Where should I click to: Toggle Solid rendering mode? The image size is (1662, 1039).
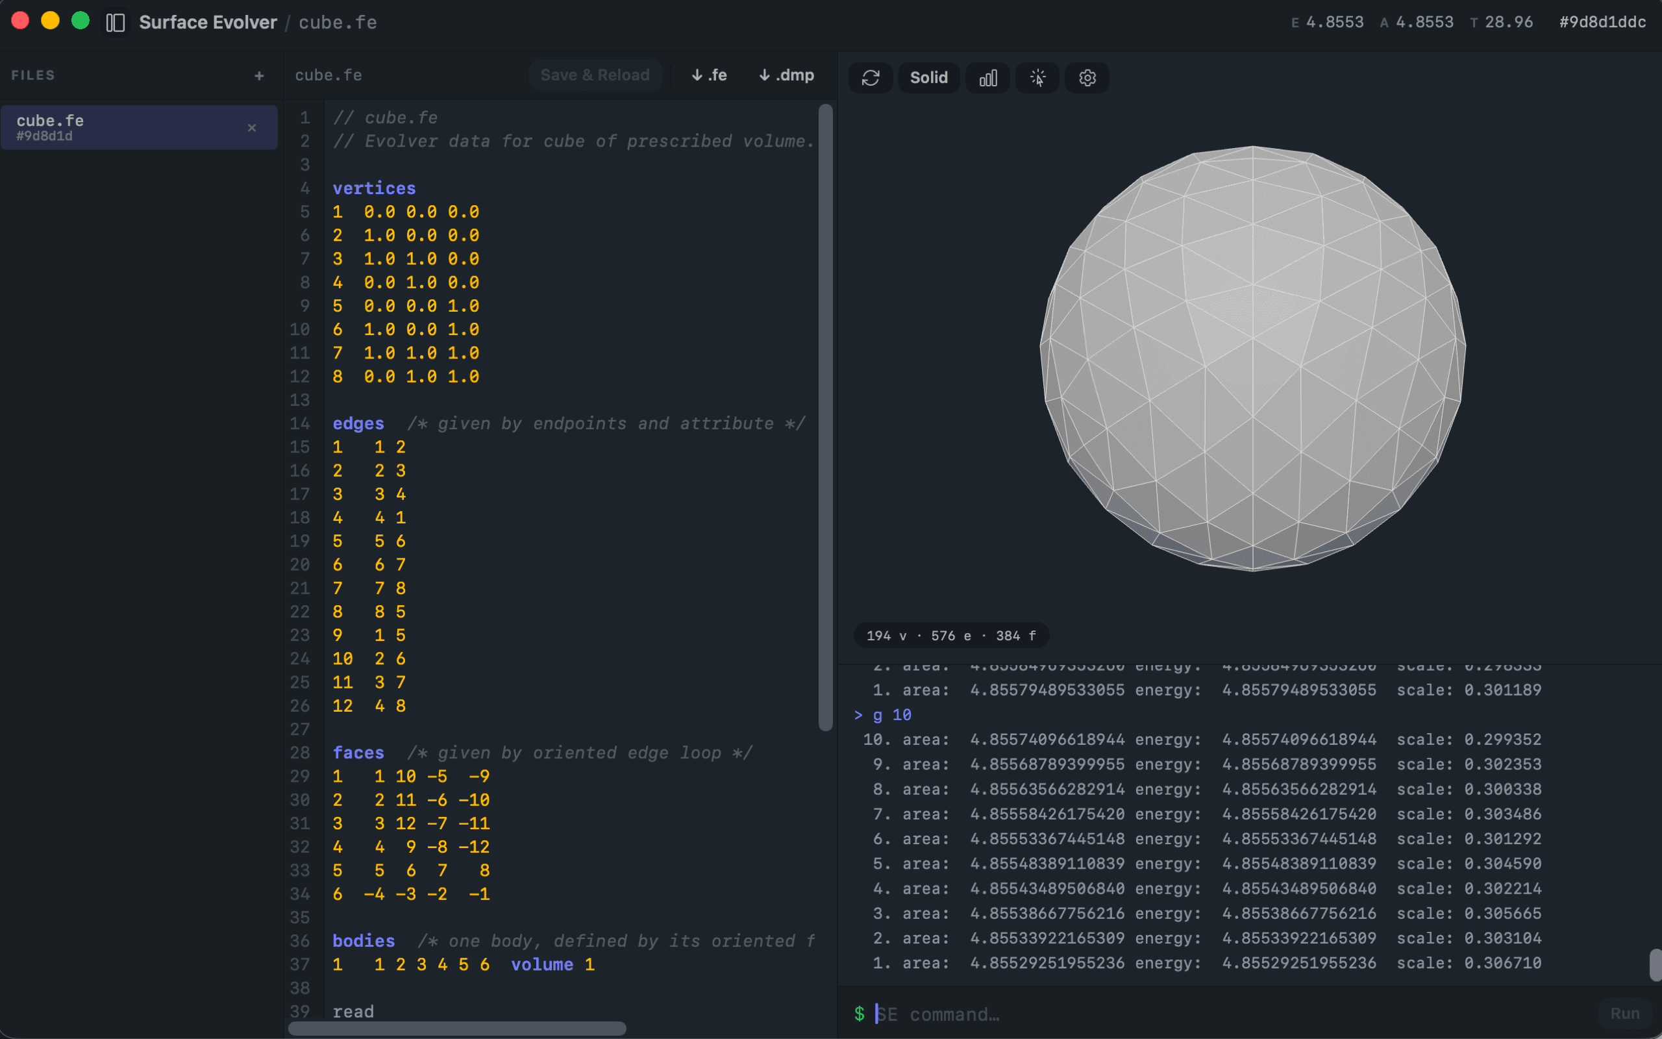point(928,78)
